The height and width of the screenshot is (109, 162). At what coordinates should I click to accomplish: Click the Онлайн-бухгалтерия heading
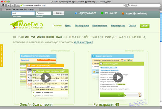[x=36, y=105]
